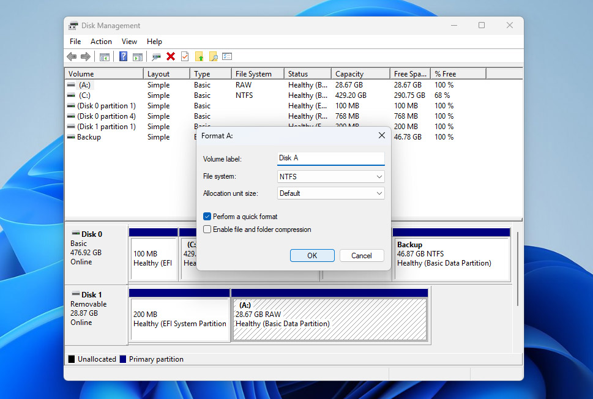
Task: Enable the quick format checkbox
Action: pyautogui.click(x=207, y=217)
